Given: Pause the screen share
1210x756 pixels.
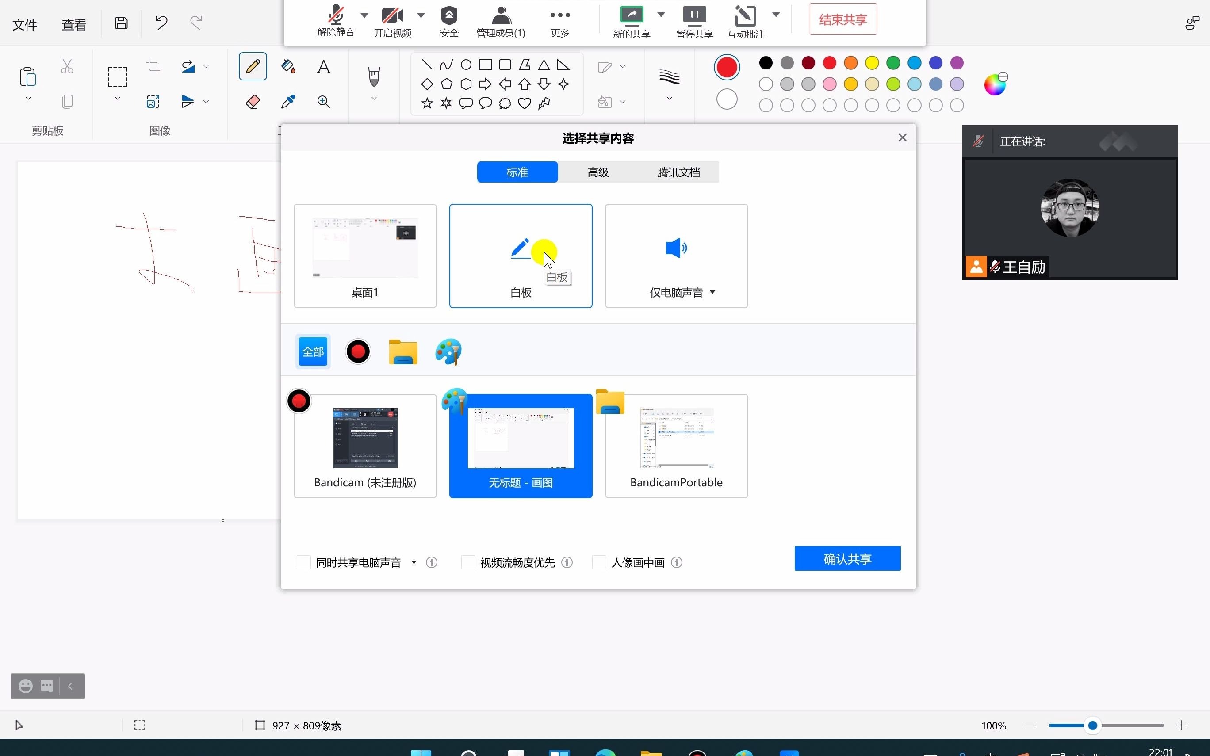Looking at the screenshot, I should coord(694,16).
